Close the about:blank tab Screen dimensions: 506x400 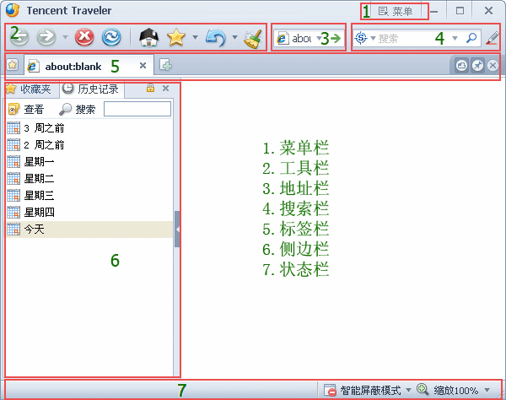click(x=143, y=66)
